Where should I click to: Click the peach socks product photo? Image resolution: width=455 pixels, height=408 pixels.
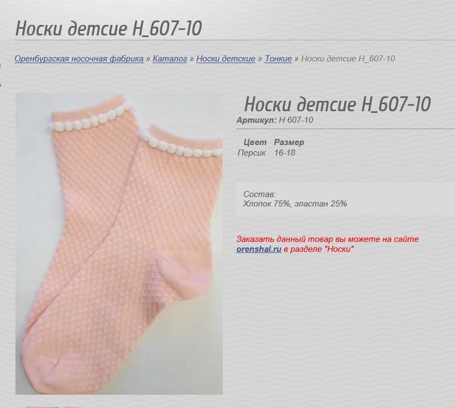click(119, 244)
